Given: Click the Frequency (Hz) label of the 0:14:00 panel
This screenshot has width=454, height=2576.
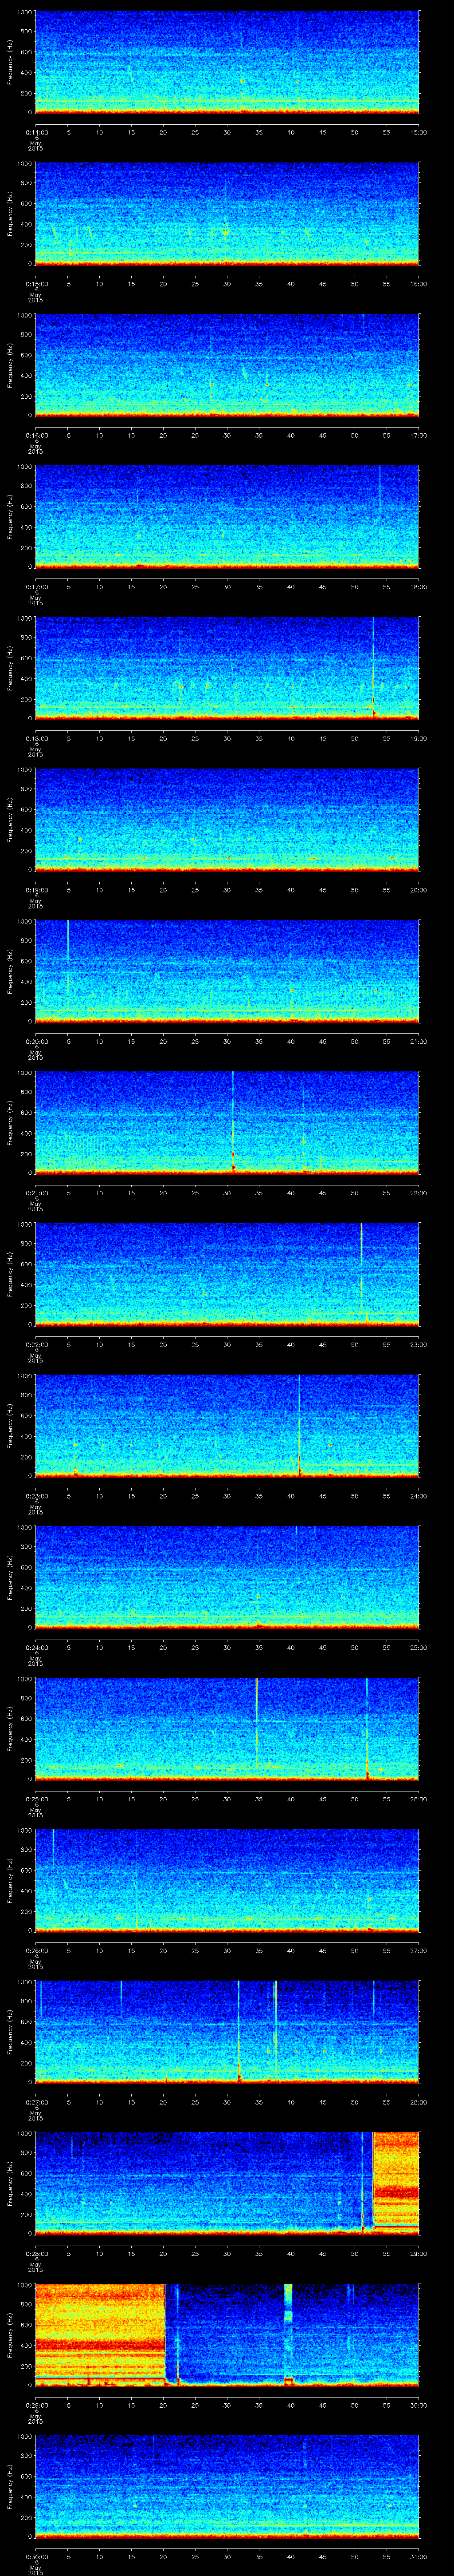Looking at the screenshot, I should [11, 62].
